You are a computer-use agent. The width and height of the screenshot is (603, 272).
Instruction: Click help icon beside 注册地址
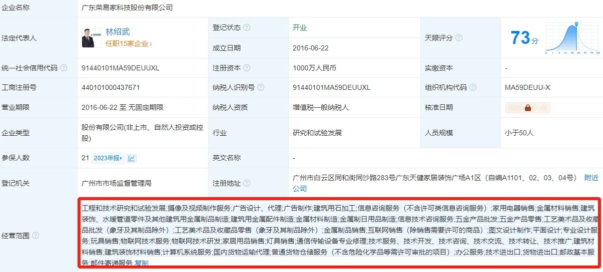(247, 183)
